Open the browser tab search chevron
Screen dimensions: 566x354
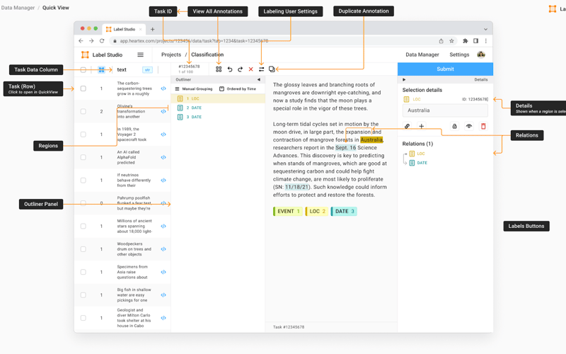click(x=485, y=29)
